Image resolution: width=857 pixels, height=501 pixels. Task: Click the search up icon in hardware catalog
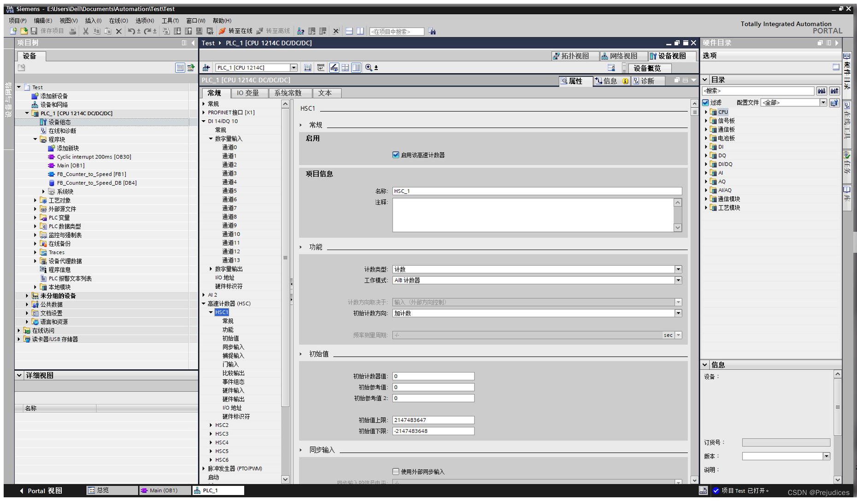tap(834, 91)
